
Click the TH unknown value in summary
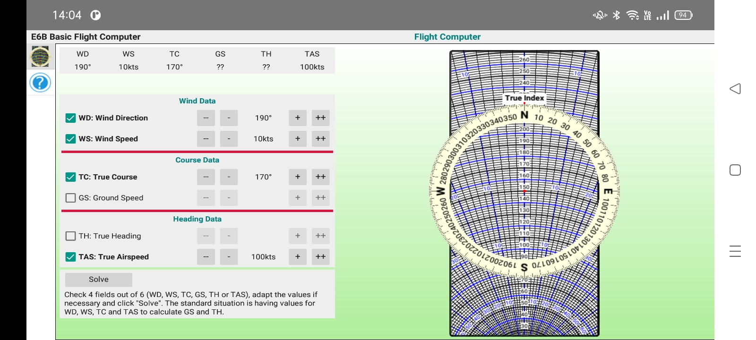point(266,67)
